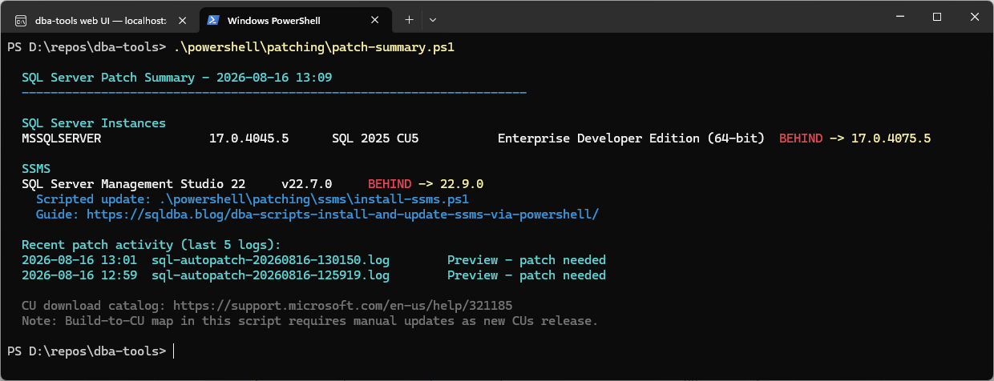The width and height of the screenshot is (994, 381).
Task: Click the MSSQLSERVER instance name
Action: [62, 138]
